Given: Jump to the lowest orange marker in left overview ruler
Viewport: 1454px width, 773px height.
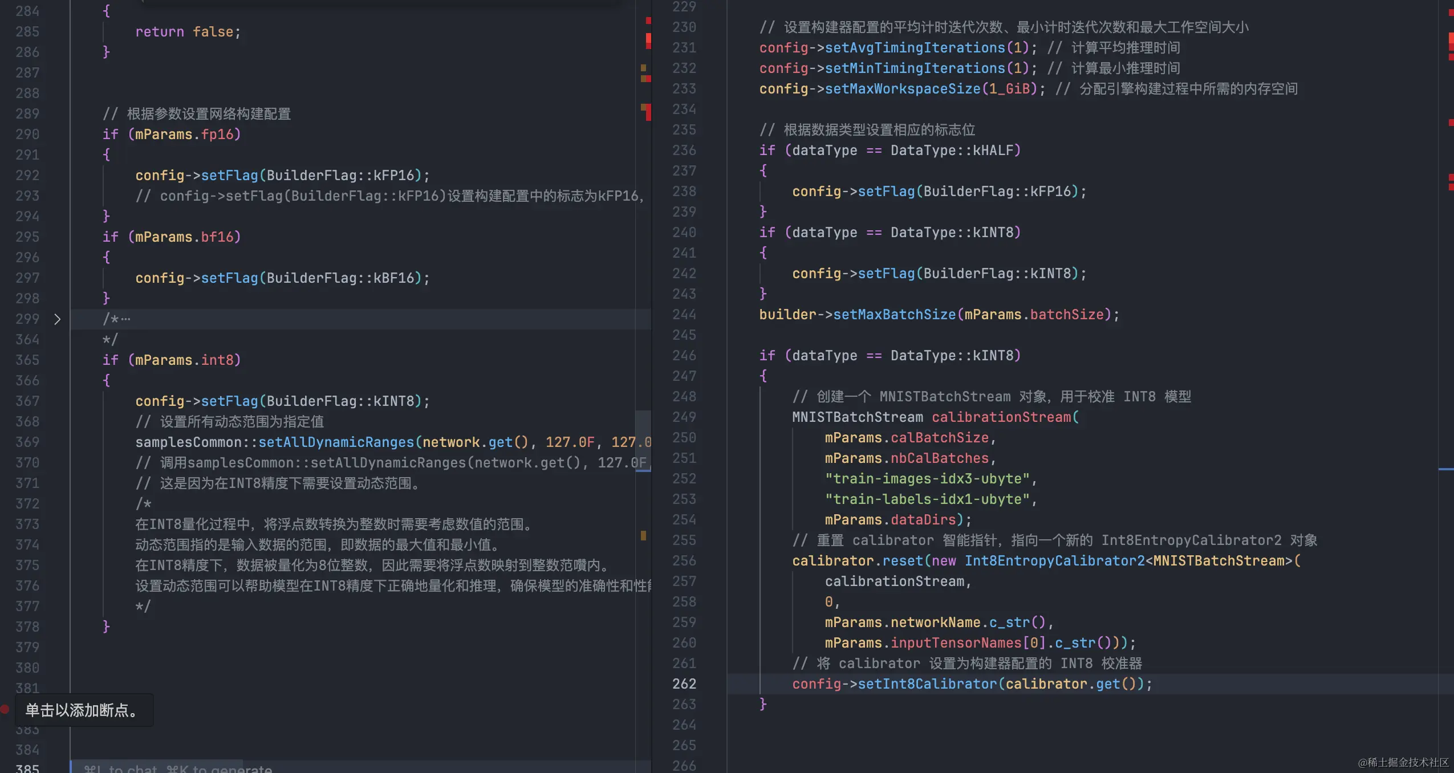Looking at the screenshot, I should click(x=643, y=535).
